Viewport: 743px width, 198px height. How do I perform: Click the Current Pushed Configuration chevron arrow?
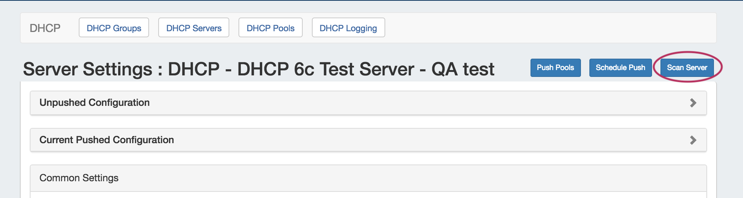(693, 140)
